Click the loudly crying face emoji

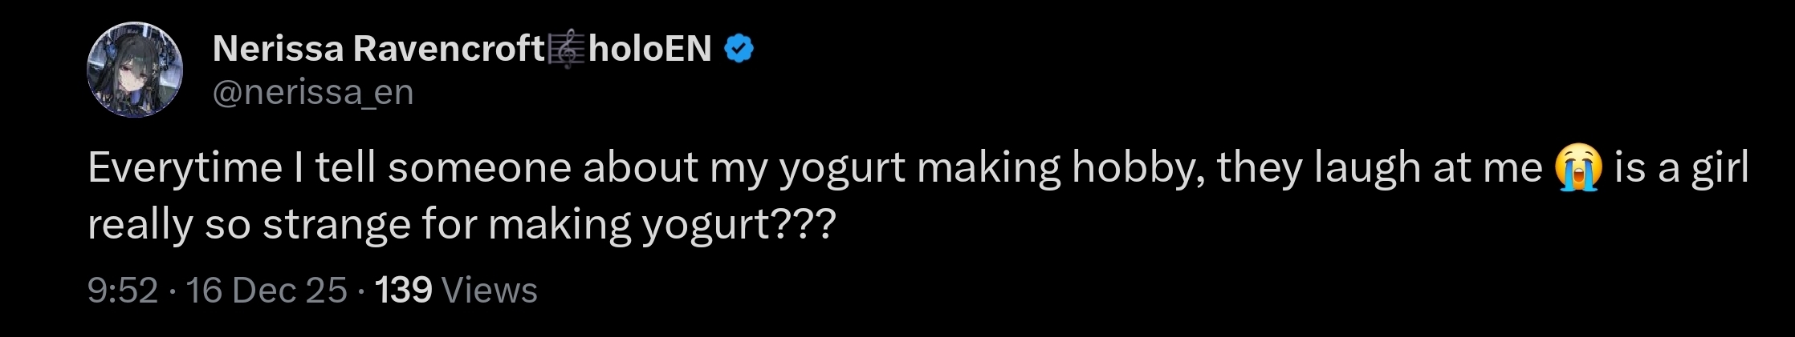click(1578, 169)
